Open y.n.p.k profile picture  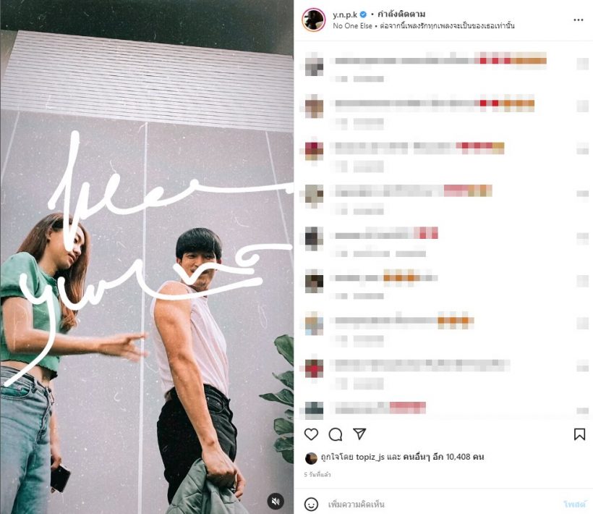[x=314, y=20]
